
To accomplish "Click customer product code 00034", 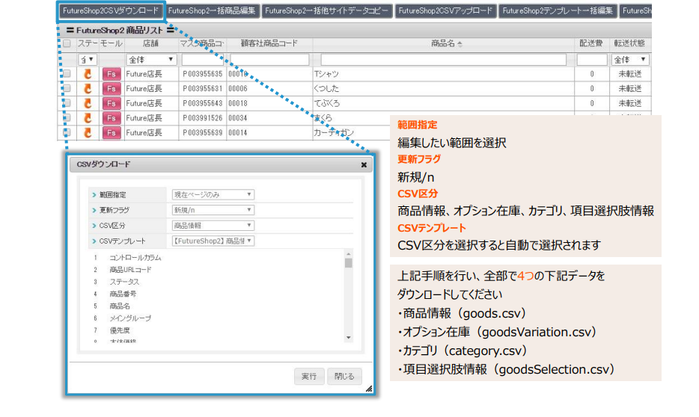I will (237, 118).
